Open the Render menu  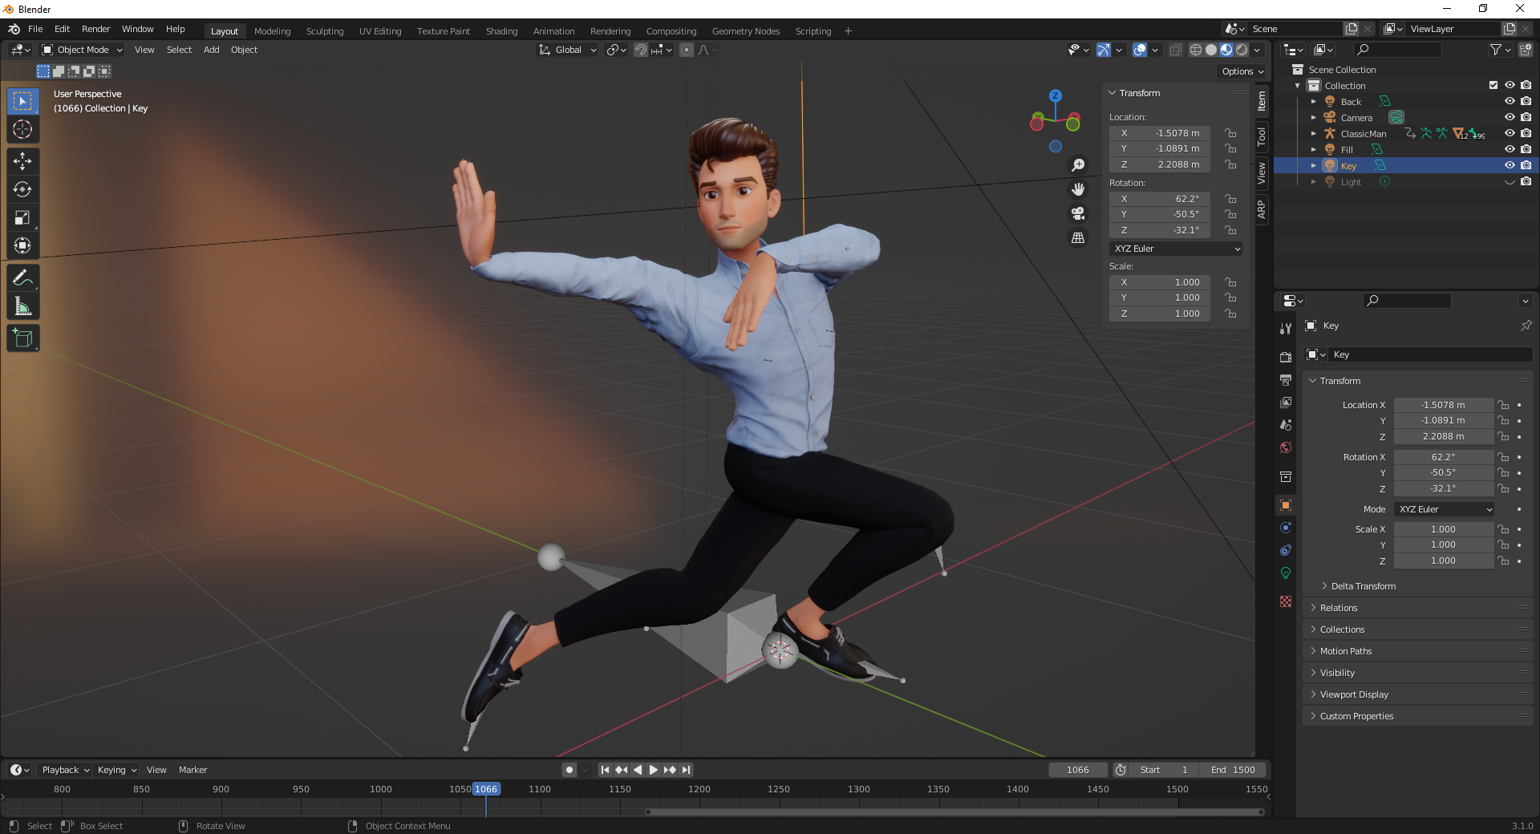click(x=95, y=29)
